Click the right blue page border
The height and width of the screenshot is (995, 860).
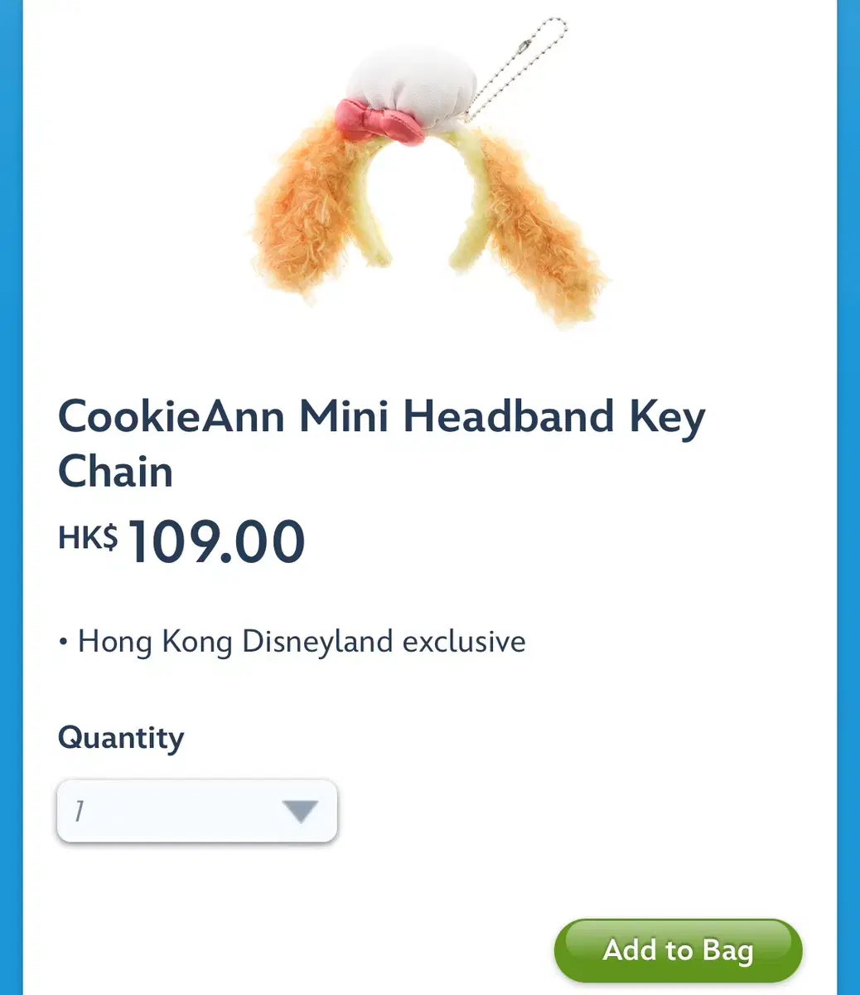click(x=848, y=498)
